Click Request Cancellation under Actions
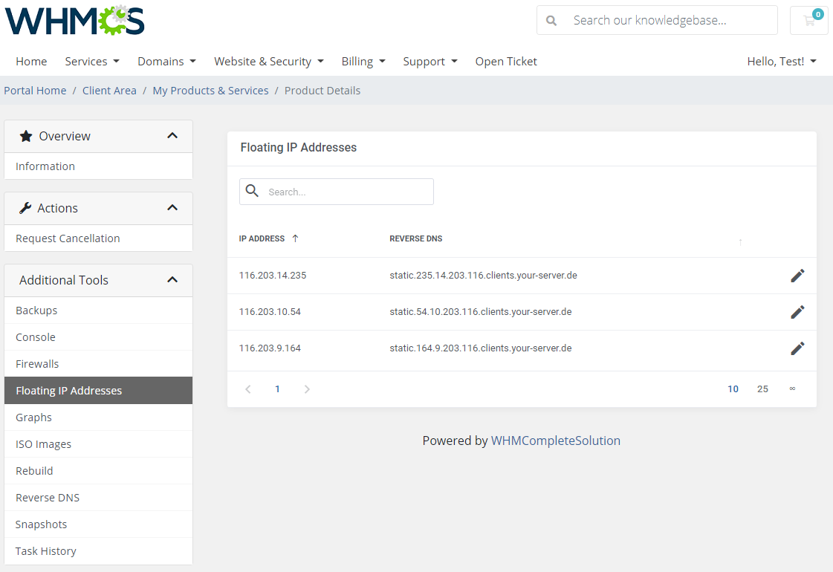The height and width of the screenshot is (572, 833). coord(98,238)
